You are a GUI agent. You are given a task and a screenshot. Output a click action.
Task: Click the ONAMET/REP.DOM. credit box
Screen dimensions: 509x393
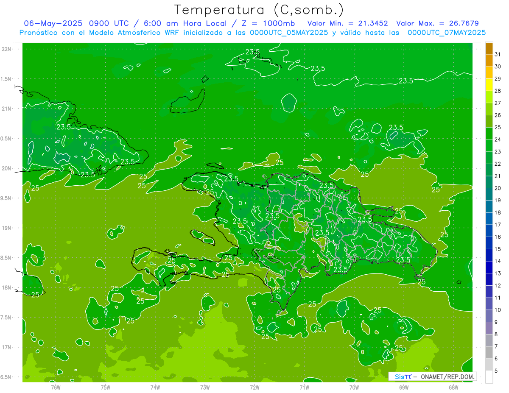[x=432, y=376]
